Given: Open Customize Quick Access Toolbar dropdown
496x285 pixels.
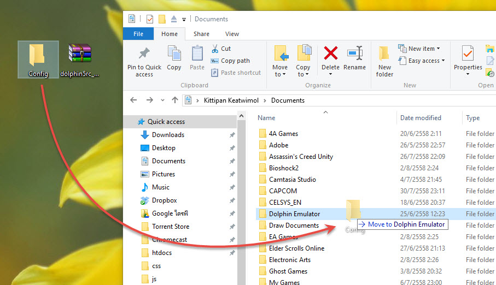Looking at the screenshot, I should [184, 19].
